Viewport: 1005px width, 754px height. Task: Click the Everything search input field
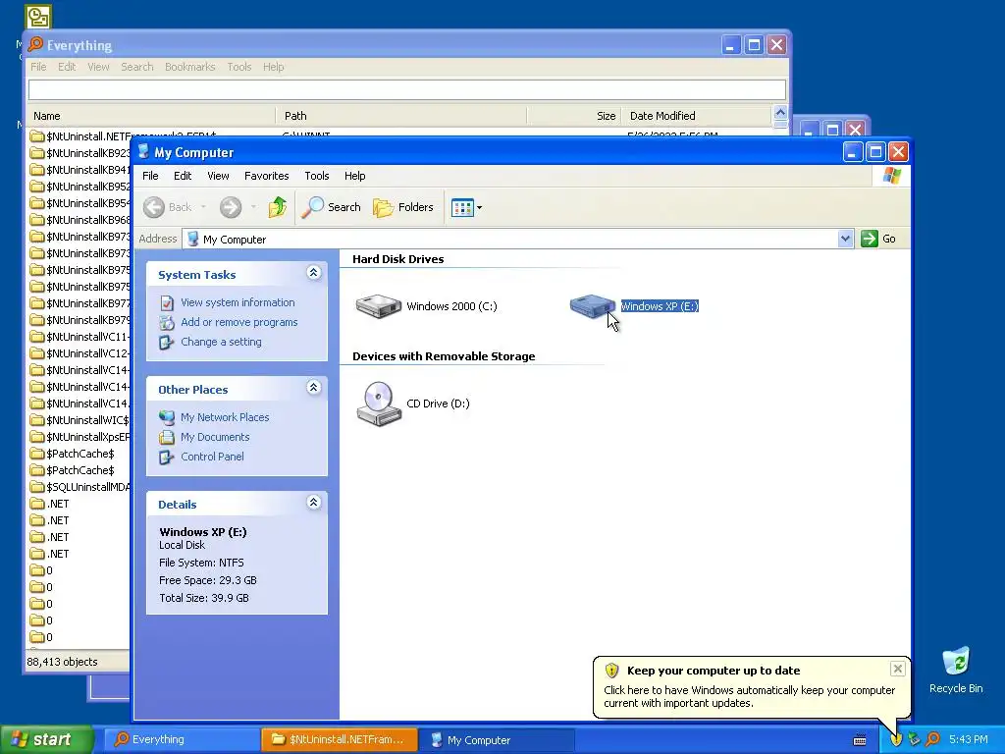[407, 89]
